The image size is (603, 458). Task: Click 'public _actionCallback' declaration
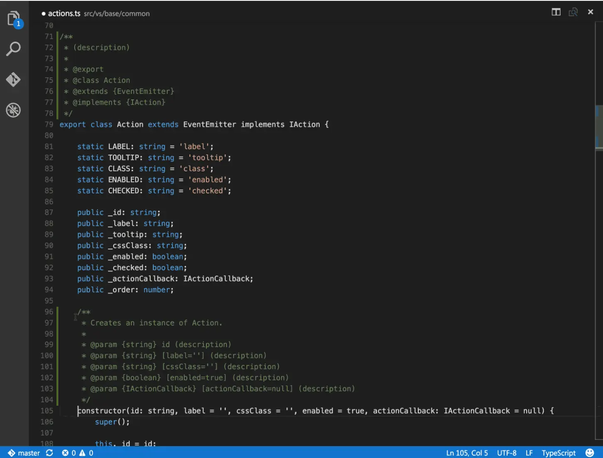165,278
